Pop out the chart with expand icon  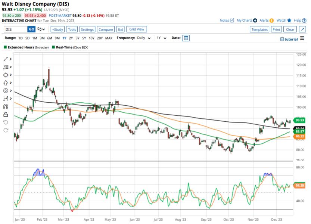[302, 29]
